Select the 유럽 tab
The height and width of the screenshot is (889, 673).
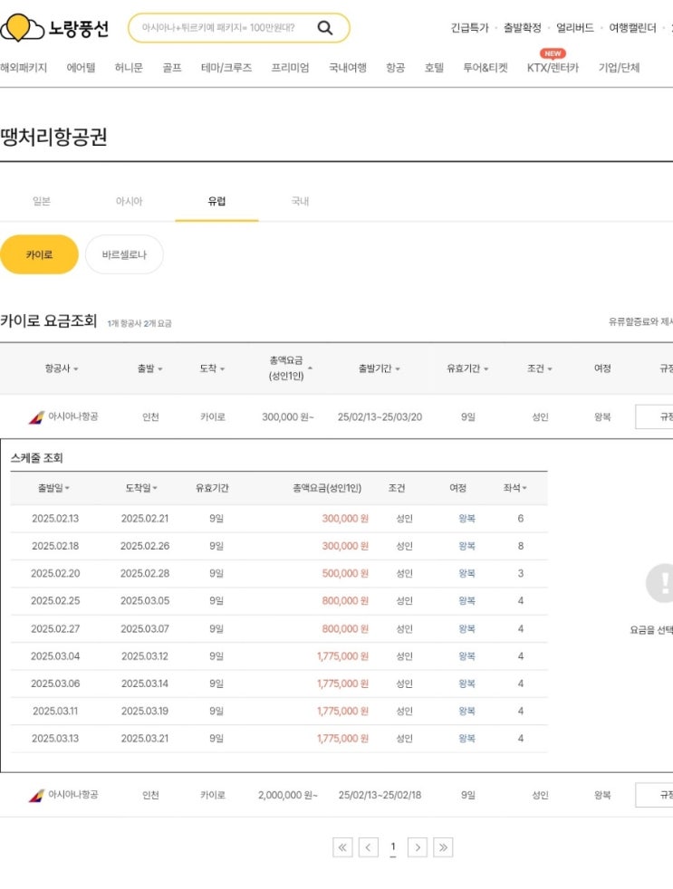(216, 201)
